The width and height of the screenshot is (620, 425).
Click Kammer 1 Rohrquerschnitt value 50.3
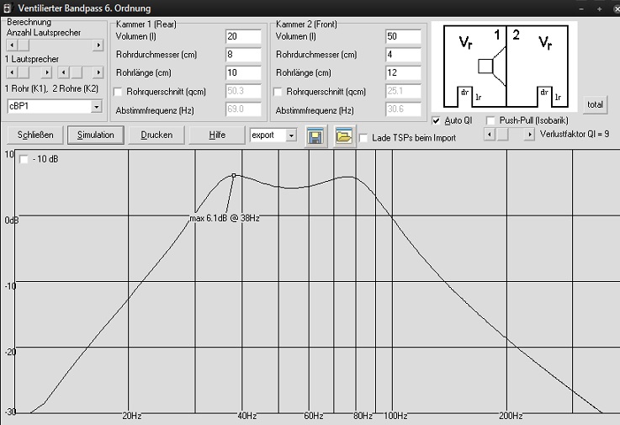point(243,91)
